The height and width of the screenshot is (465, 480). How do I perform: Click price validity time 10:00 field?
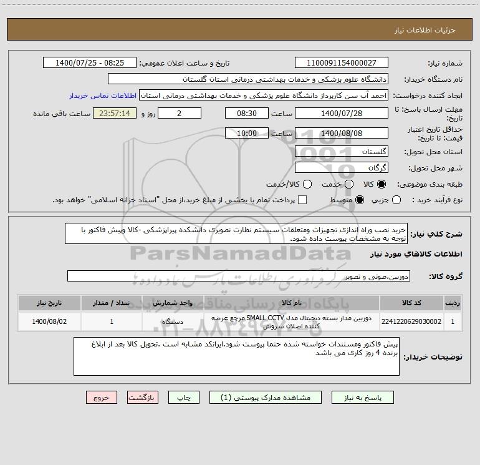point(247,133)
